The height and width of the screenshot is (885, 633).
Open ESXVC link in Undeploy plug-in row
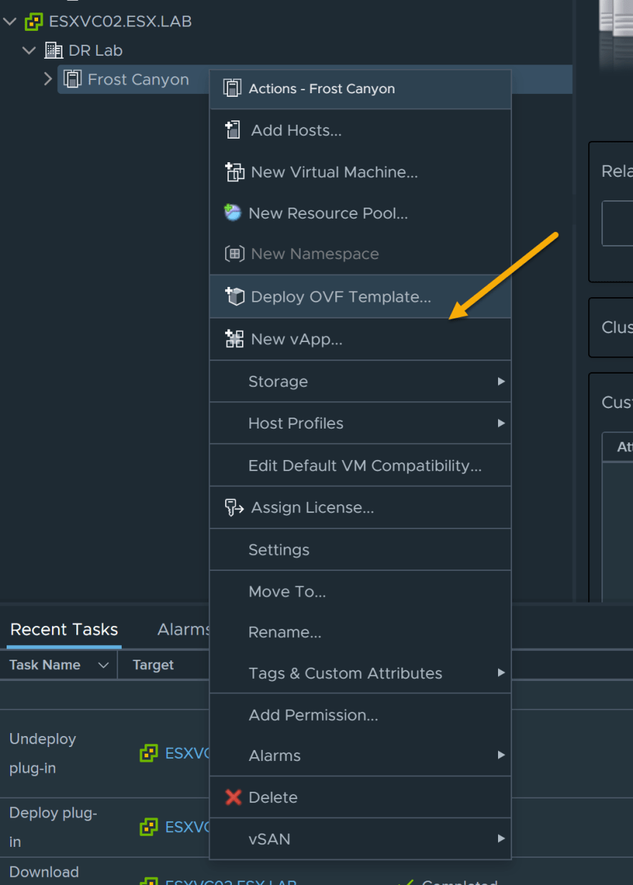pos(188,754)
